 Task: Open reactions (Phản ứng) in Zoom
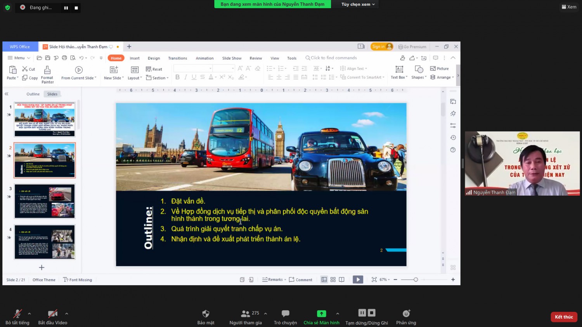tap(406, 313)
